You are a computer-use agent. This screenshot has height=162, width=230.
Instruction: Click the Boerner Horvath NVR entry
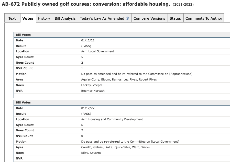(x=93, y=91)
